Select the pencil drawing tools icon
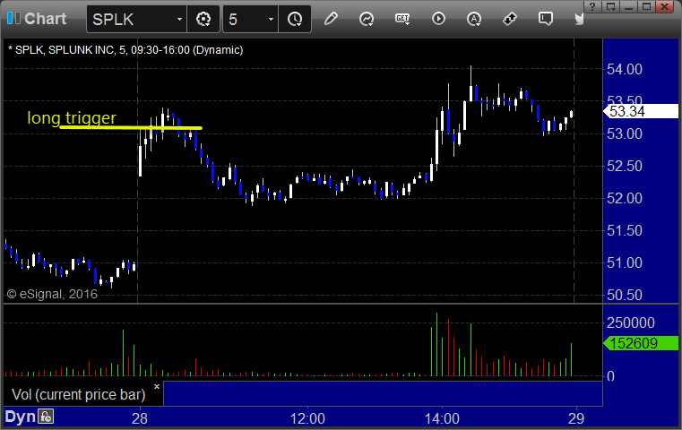The width and height of the screenshot is (682, 430). (331, 19)
